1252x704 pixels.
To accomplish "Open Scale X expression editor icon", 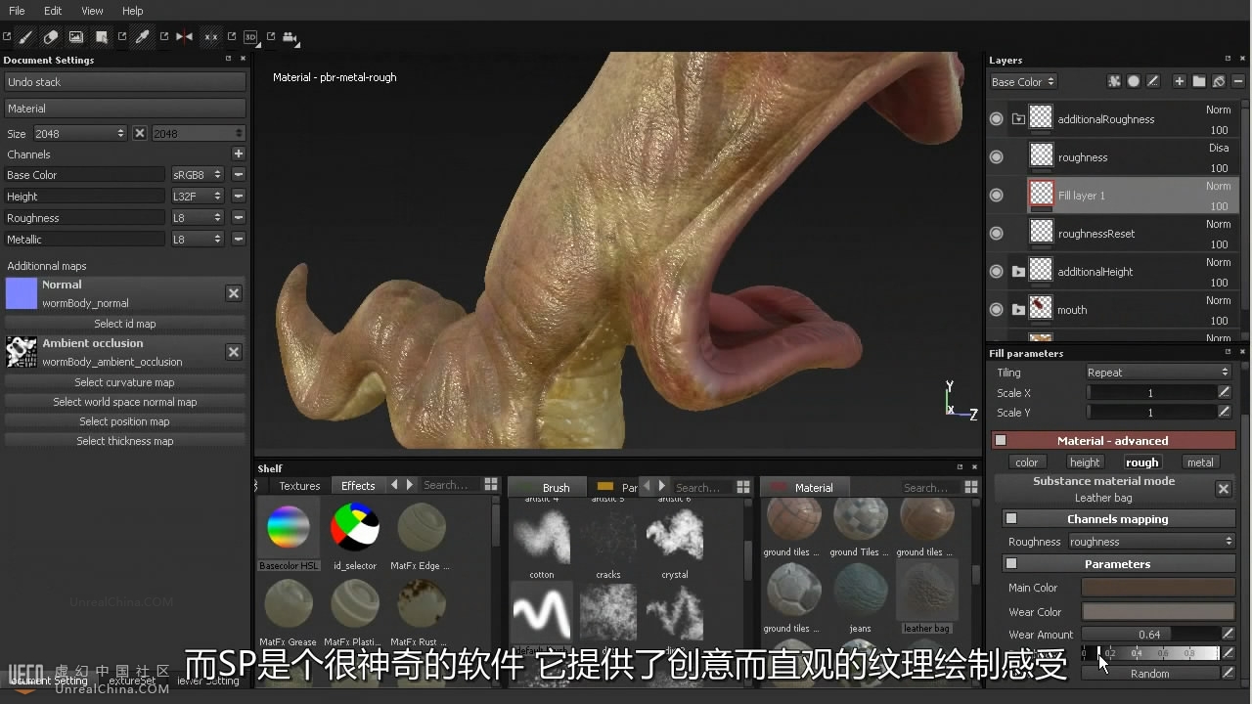I will click(1225, 392).
